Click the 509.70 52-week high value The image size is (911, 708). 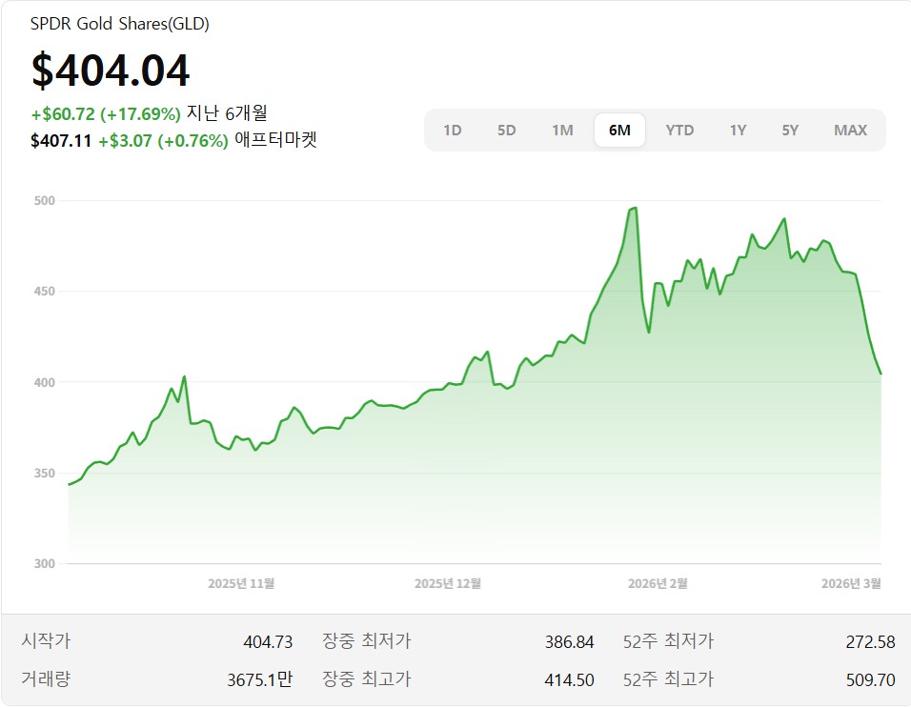point(870,679)
